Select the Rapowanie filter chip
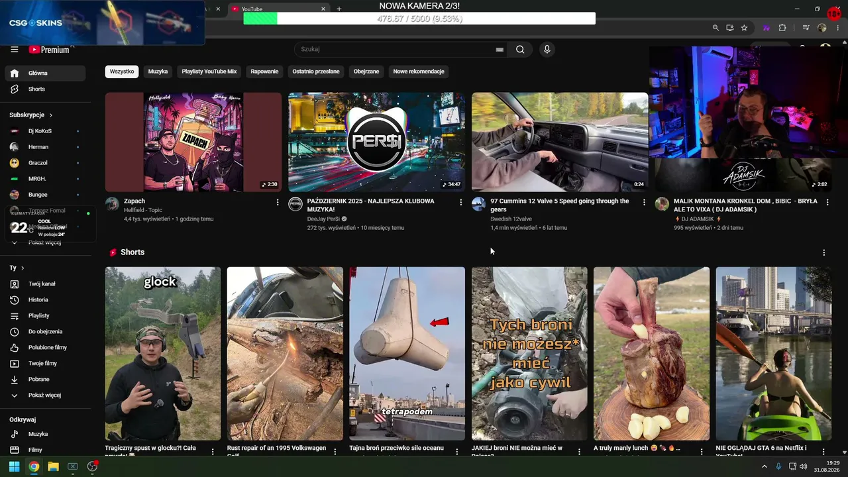This screenshot has height=477, width=848. click(264, 72)
